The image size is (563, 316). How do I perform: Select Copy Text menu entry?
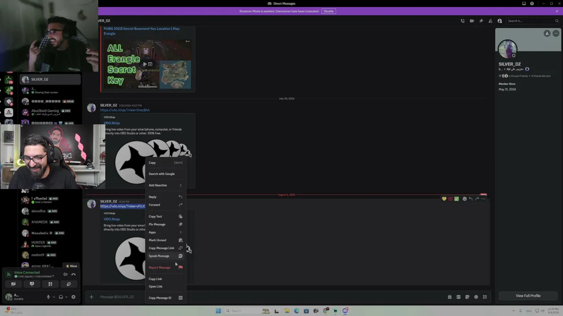coord(165,216)
